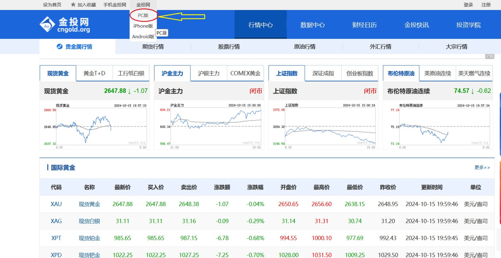
Task: Select the 沪银主力 chart tab
Action: pyautogui.click(x=209, y=73)
